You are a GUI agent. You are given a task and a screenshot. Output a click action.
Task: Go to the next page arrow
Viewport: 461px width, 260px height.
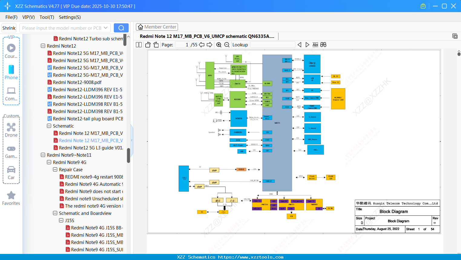209,45
